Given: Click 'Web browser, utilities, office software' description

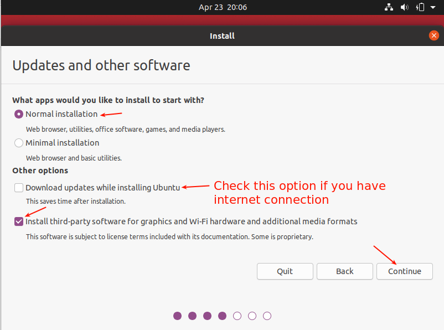Looking at the screenshot, I should coord(126,129).
